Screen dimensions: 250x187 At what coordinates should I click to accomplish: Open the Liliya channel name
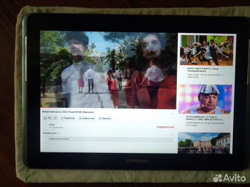point(52,125)
